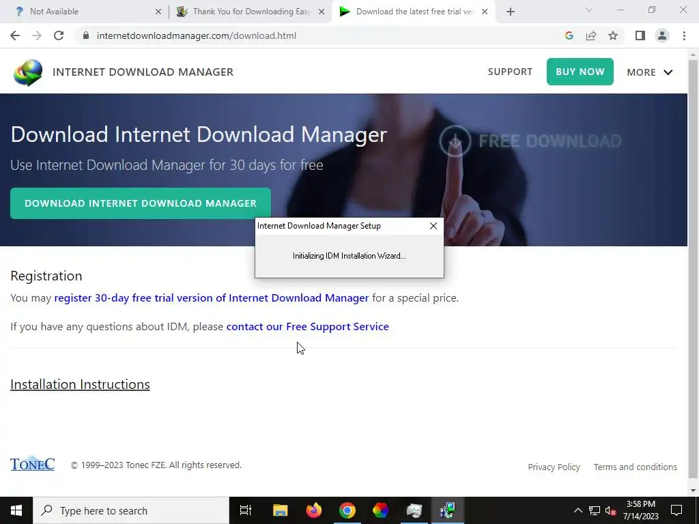The width and height of the screenshot is (699, 524).
Task: Switch to 'Not Available' tab
Action: (85, 12)
